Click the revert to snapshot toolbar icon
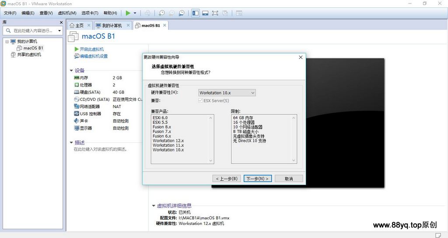The width and height of the screenshot is (448, 238). coord(171,13)
